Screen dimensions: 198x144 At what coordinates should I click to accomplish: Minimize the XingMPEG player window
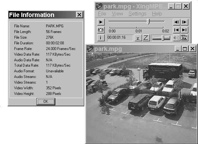[171, 6]
